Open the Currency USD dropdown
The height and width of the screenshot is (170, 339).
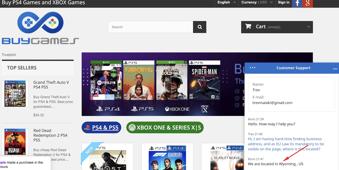(x=256, y=3)
